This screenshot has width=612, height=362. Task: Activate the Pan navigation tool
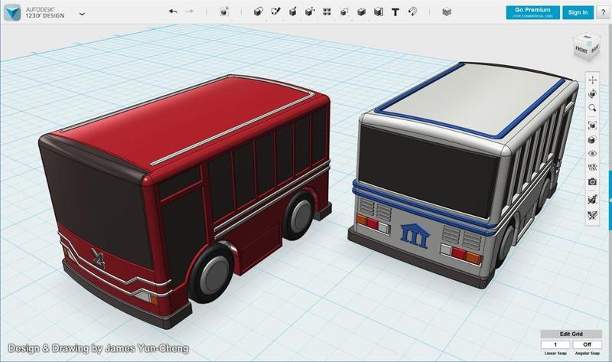tap(592, 80)
